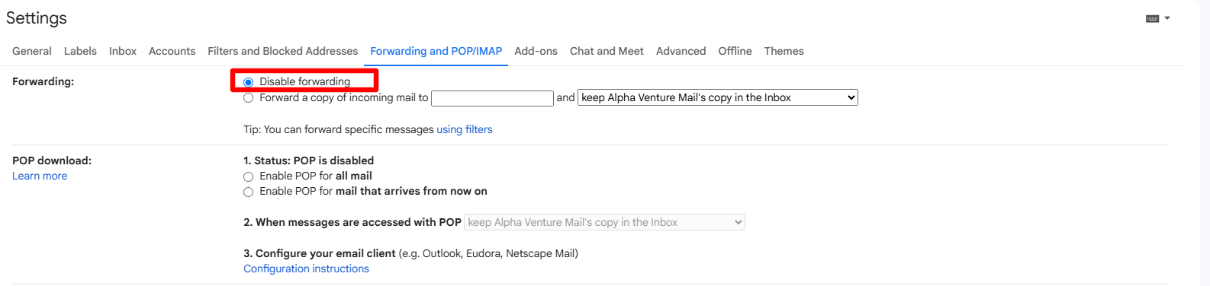Click the forwarding address input field

coord(492,98)
